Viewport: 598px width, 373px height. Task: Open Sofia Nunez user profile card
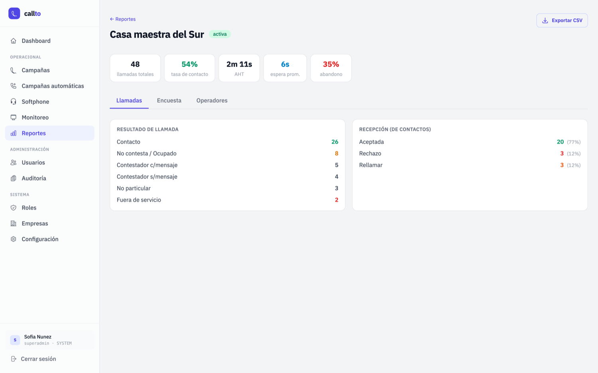click(x=50, y=340)
